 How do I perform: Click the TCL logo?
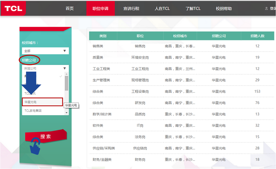[x=13, y=8]
